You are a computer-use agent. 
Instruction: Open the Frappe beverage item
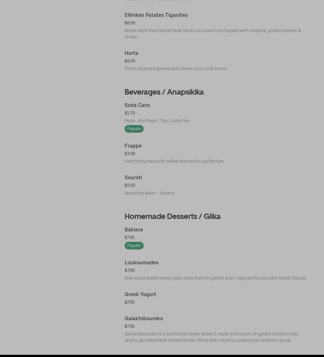pos(133,146)
